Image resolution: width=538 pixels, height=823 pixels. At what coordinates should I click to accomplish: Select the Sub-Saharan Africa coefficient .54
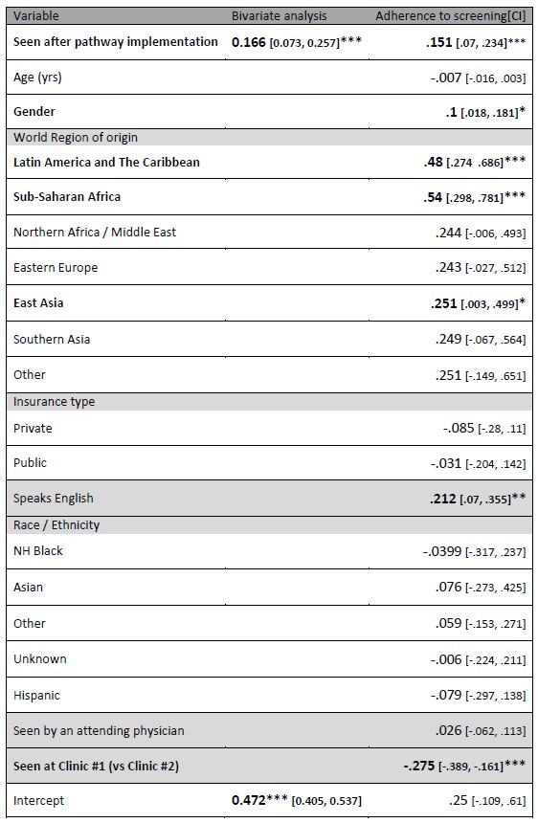[433, 197]
